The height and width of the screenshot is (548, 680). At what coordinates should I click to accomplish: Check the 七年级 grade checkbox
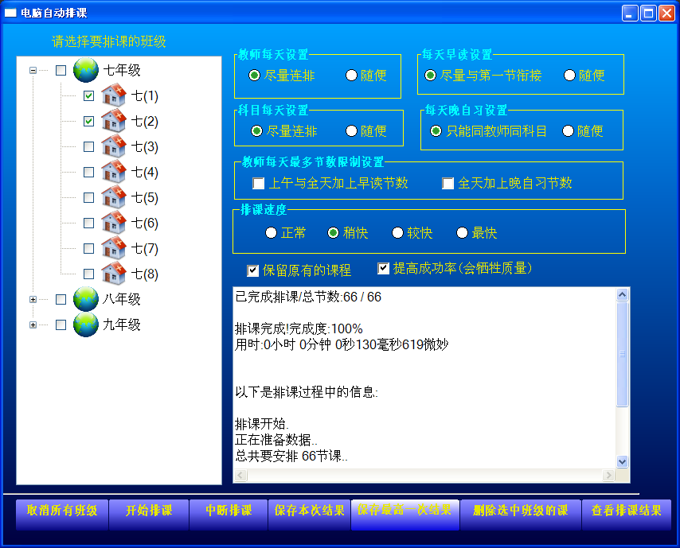(61, 70)
